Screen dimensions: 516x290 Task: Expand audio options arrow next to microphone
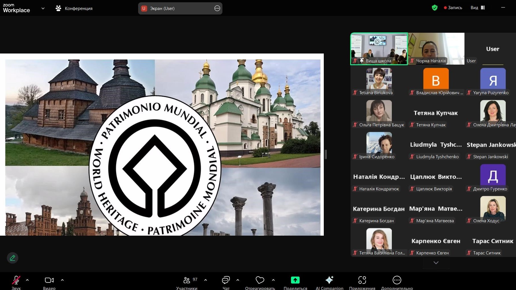pyautogui.click(x=27, y=280)
